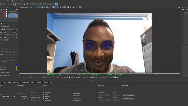188x106 pixels.
Task: Open the Edge Width Set dropdown
Action: pyautogui.click(x=15, y=52)
